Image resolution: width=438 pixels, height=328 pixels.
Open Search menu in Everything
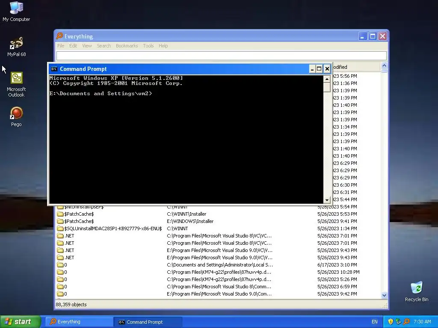coord(104,46)
